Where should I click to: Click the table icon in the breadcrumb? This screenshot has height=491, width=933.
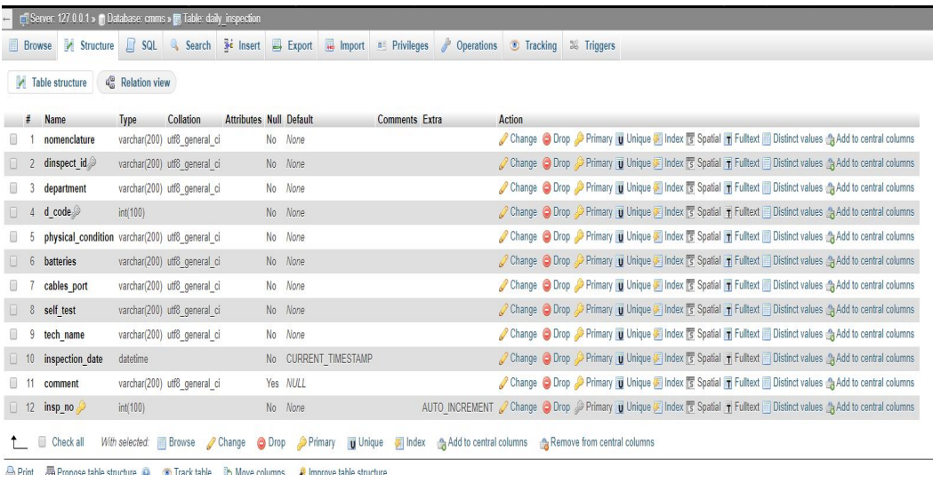point(177,19)
